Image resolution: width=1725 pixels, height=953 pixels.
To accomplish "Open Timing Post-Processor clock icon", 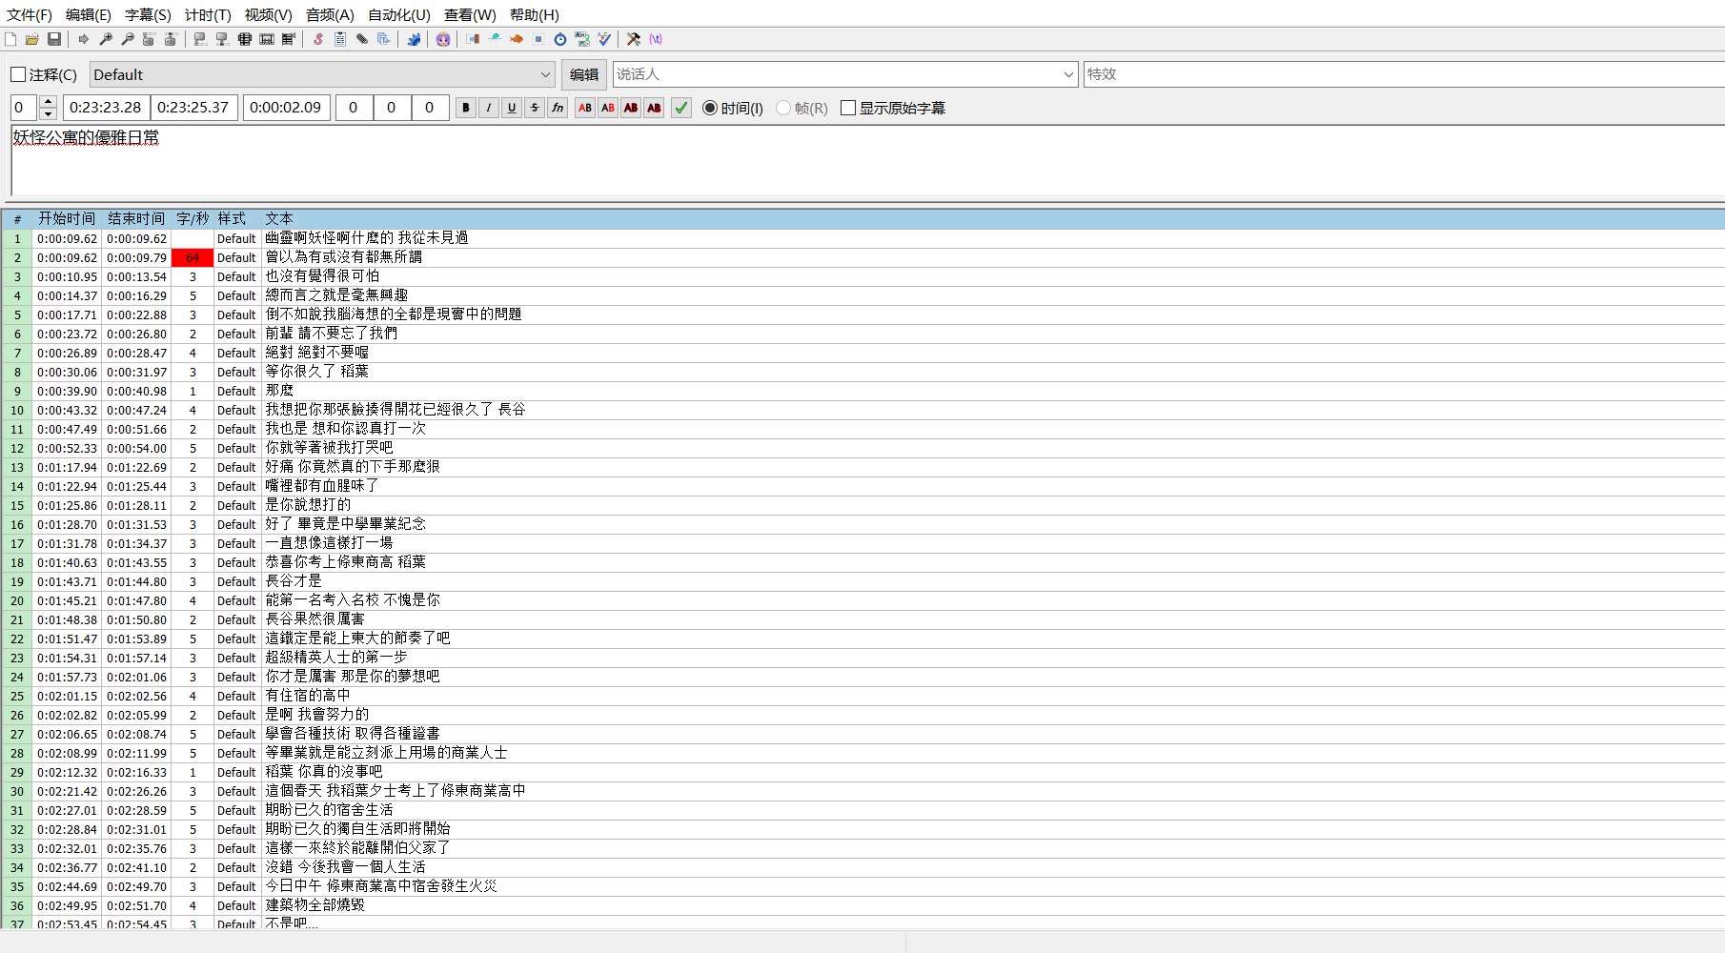I will 560,39.
